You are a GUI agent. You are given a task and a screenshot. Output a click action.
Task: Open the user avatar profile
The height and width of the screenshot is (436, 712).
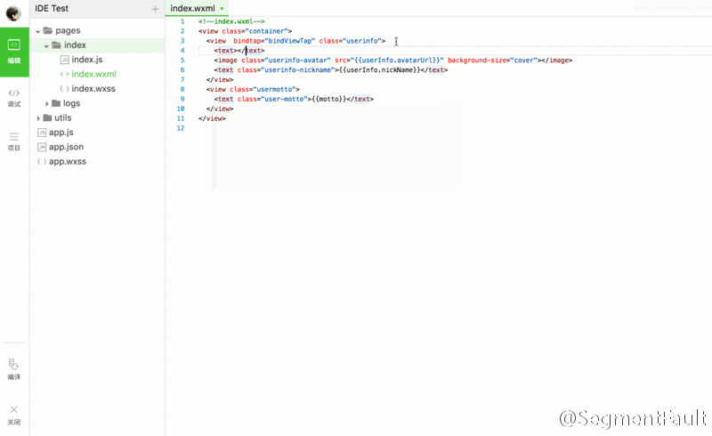pos(13,12)
